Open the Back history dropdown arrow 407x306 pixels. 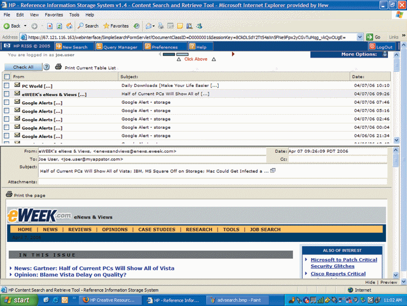coord(25,26)
